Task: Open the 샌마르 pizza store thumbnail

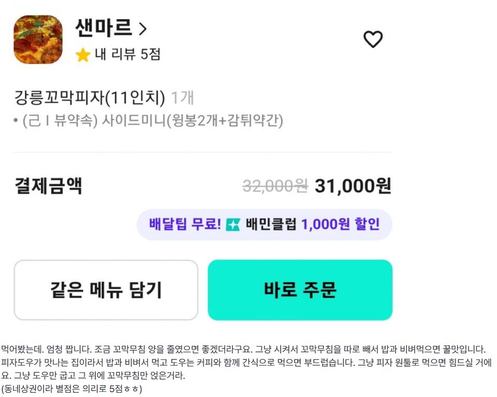Action: tap(36, 39)
